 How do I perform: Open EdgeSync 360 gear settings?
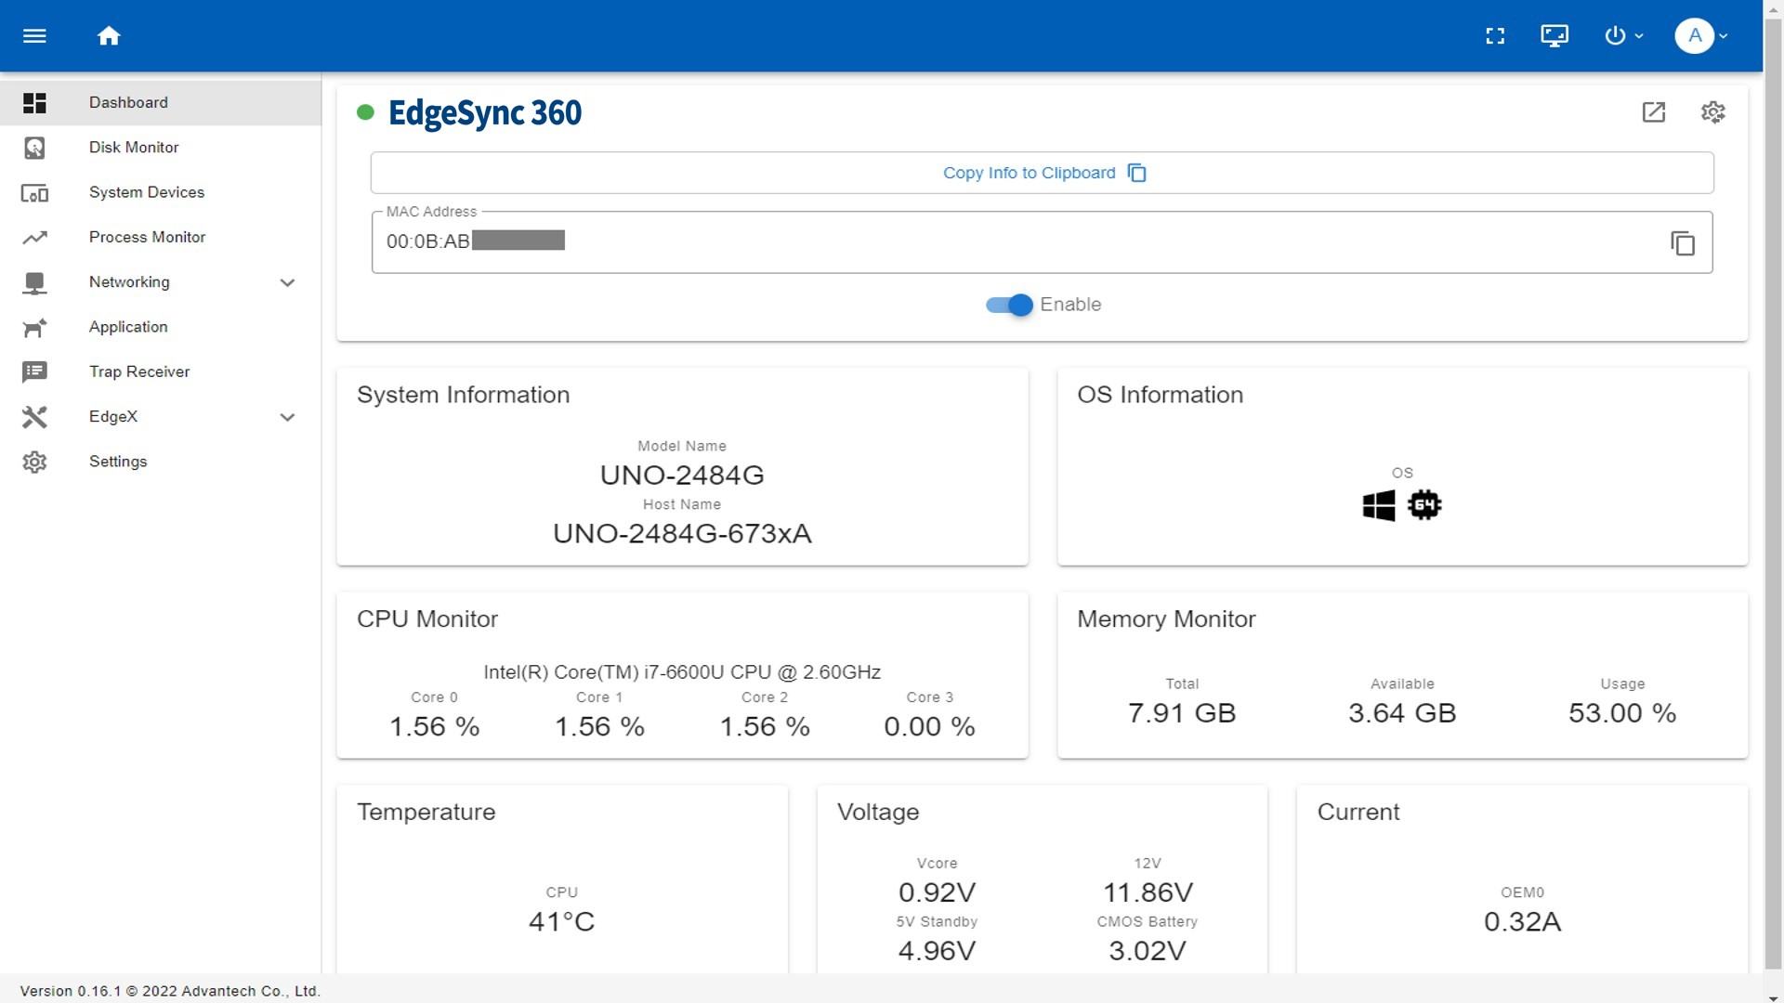pos(1712,112)
